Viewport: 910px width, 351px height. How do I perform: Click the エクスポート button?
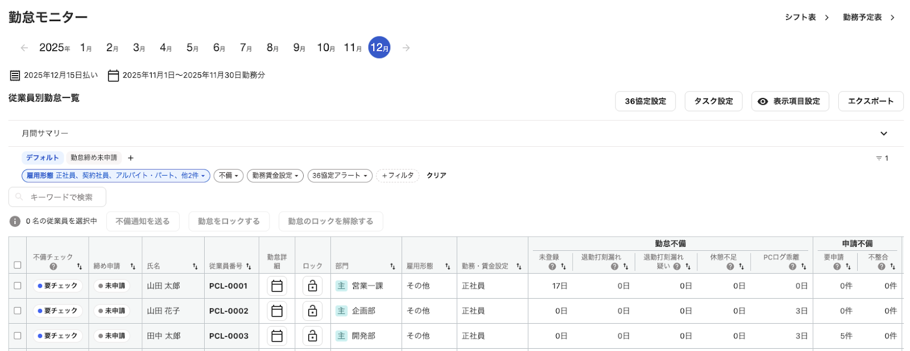tap(871, 101)
